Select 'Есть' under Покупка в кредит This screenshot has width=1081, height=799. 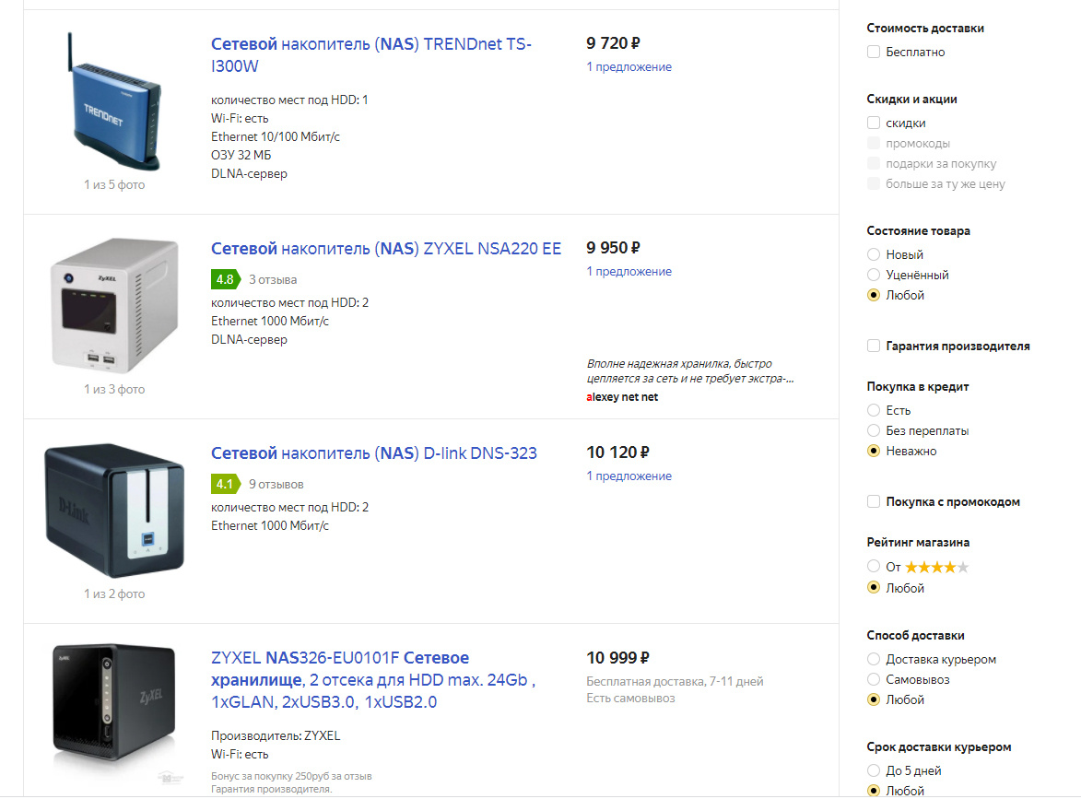click(874, 410)
